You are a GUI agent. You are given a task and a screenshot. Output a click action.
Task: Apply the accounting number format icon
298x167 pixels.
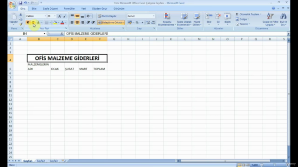(x=130, y=23)
